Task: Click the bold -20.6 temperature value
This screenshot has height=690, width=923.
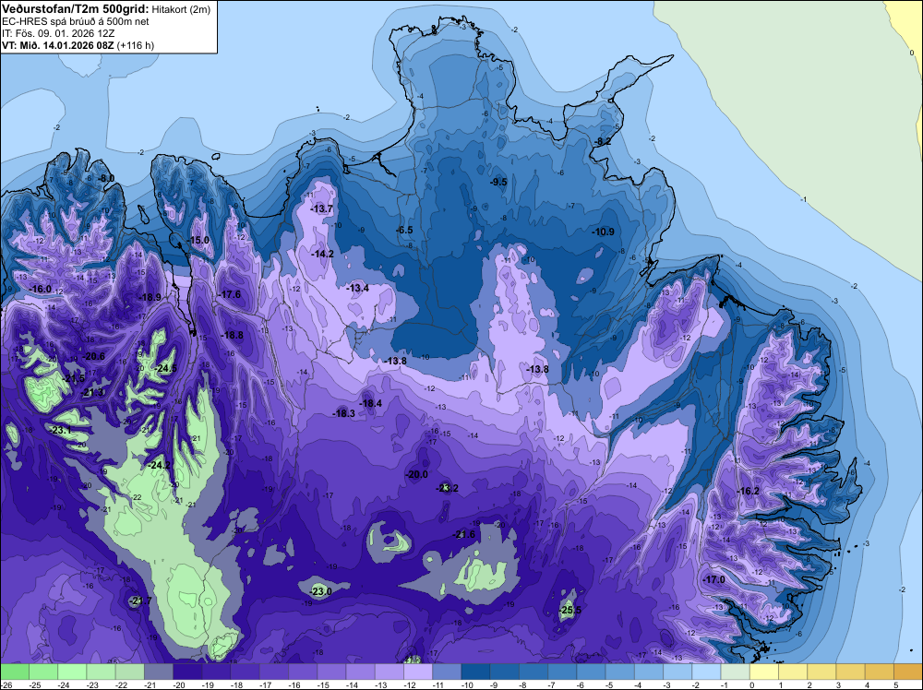Action: click(x=93, y=356)
